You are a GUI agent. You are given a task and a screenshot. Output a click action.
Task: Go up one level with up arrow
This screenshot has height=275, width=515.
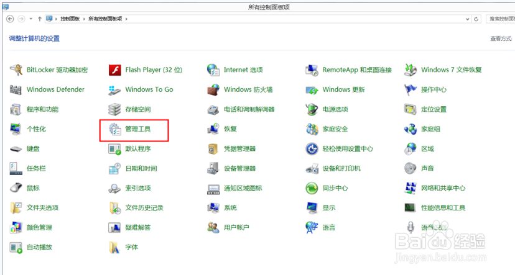click(40, 19)
